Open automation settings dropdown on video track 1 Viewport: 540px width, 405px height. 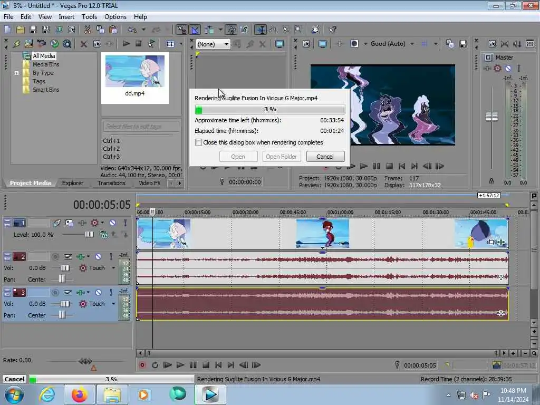(102, 223)
